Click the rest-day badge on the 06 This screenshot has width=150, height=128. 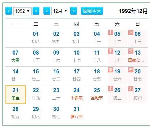tap(131, 32)
